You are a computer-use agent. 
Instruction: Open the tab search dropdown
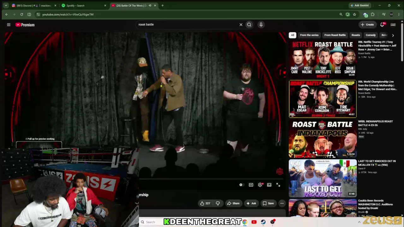point(6,5)
